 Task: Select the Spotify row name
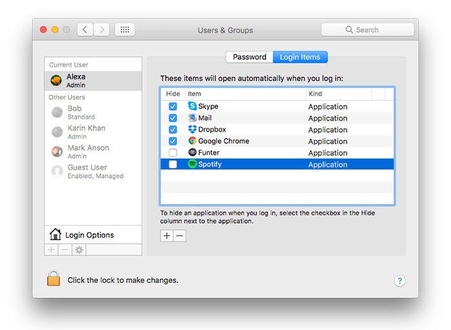[209, 164]
